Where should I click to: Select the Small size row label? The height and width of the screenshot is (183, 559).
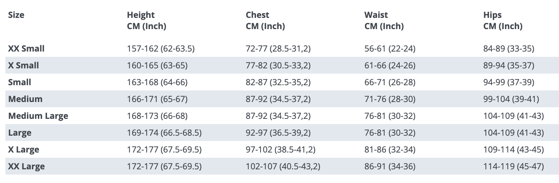point(20,82)
